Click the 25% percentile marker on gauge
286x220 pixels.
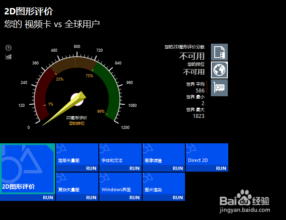tap(60, 79)
